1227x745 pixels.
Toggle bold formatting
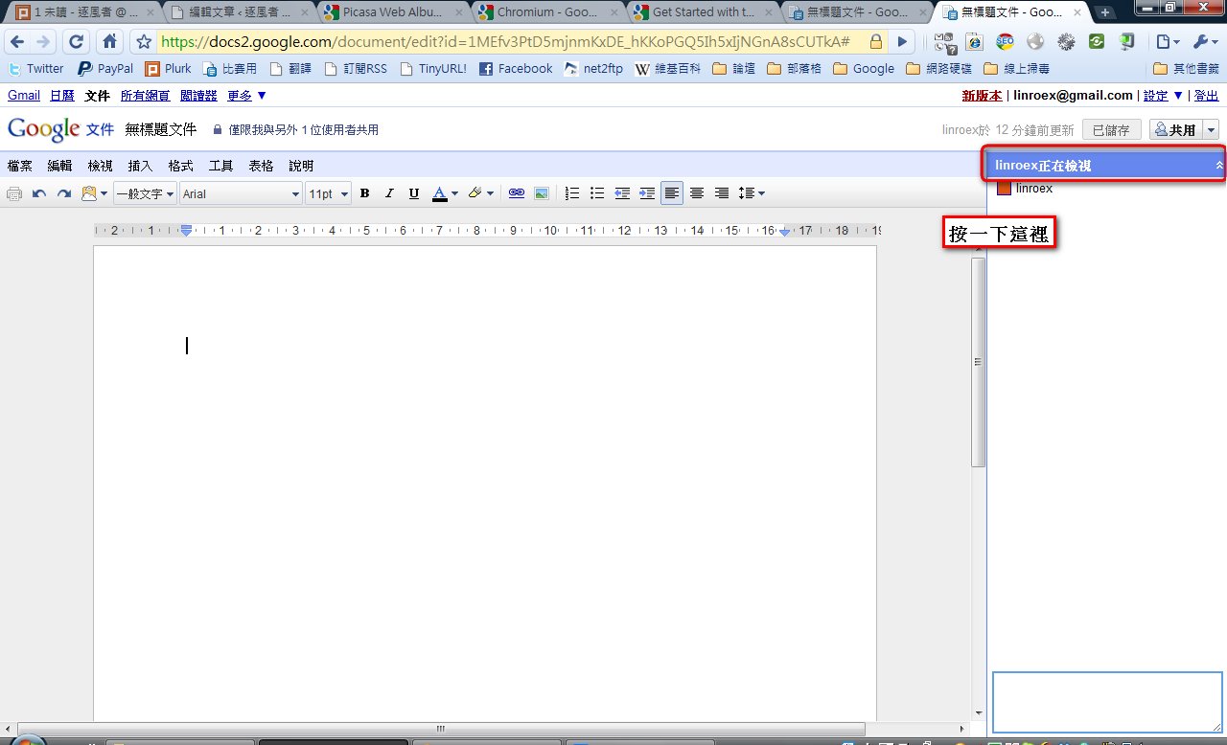pos(364,193)
